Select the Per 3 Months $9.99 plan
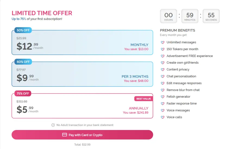The width and height of the screenshot is (245, 149). (x=82, y=74)
